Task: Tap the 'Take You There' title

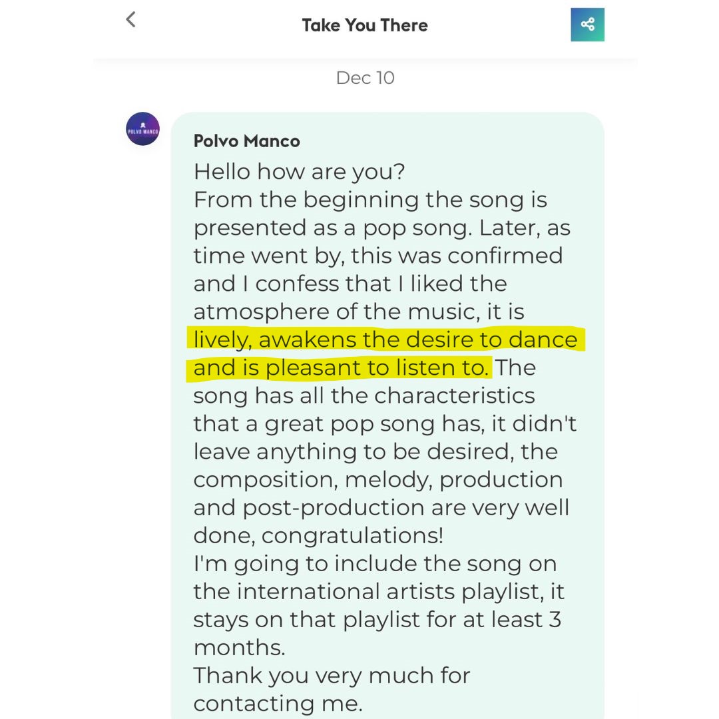Action: 365,25
